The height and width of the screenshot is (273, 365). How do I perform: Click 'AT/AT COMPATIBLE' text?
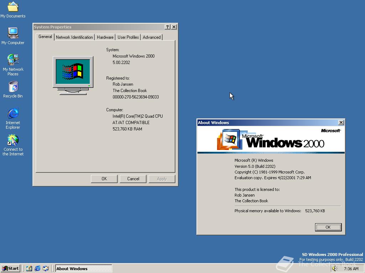(131, 123)
